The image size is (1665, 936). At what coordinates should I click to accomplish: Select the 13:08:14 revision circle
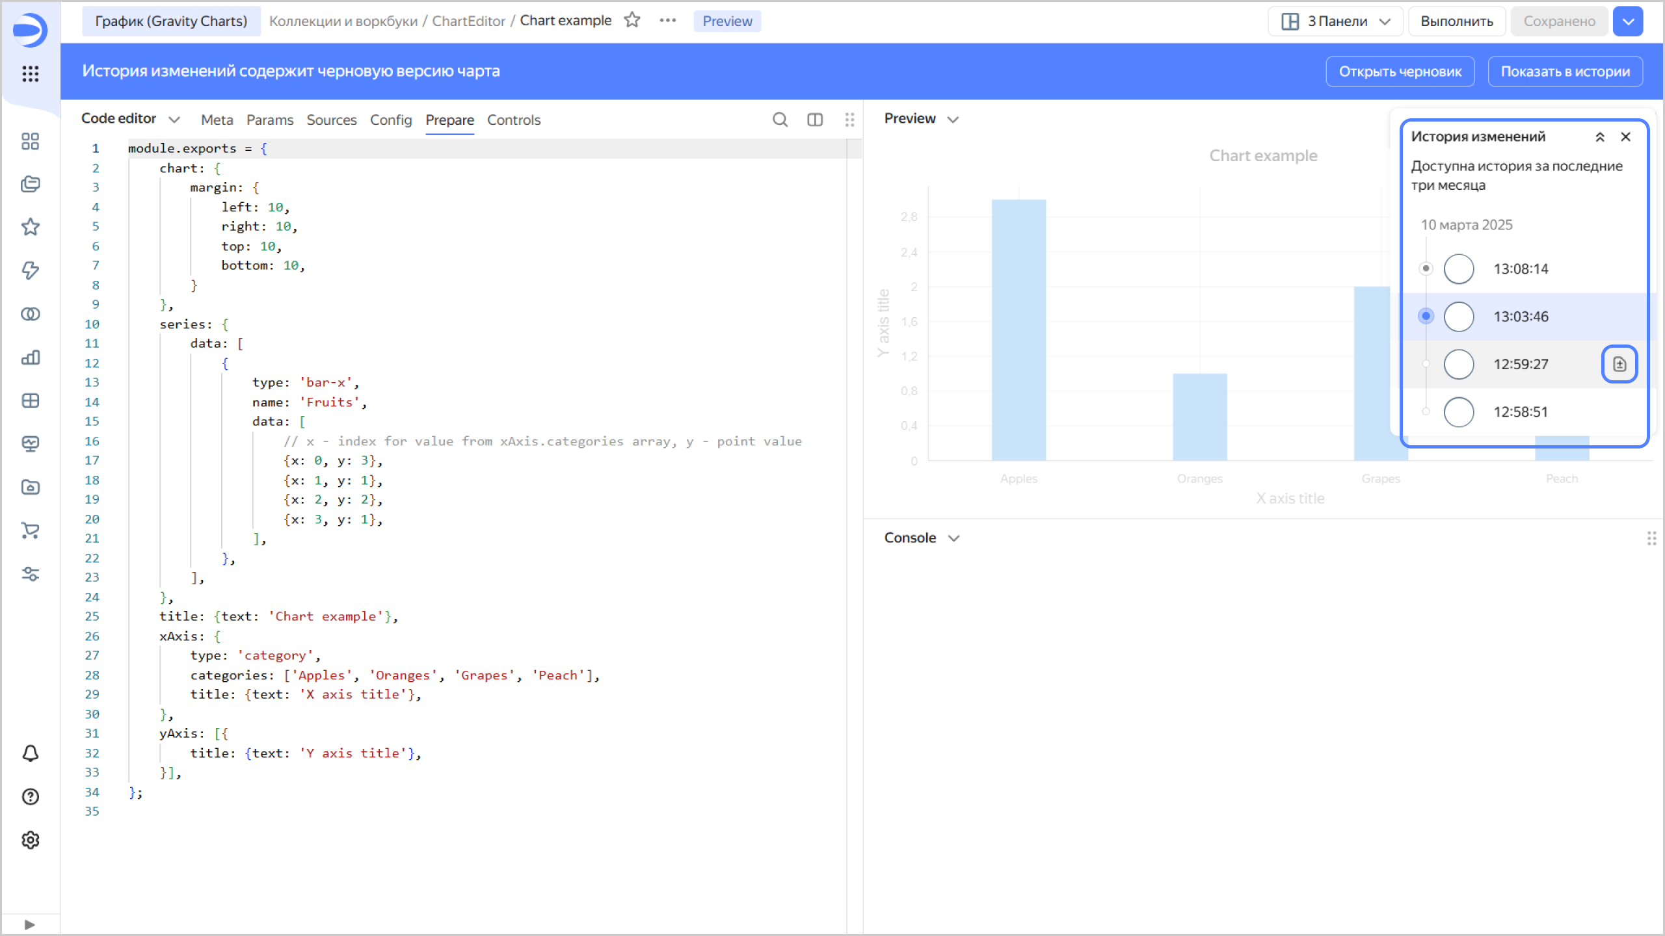coord(1459,269)
